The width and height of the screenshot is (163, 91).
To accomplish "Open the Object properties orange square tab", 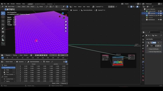I will click(x=143, y=59).
